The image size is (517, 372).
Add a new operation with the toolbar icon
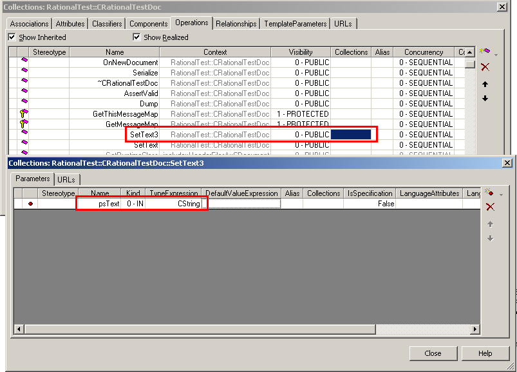[485, 51]
